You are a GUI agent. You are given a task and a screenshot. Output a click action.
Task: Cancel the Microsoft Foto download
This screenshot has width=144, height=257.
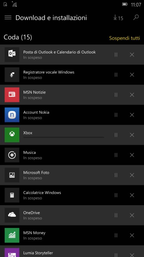[132, 175]
